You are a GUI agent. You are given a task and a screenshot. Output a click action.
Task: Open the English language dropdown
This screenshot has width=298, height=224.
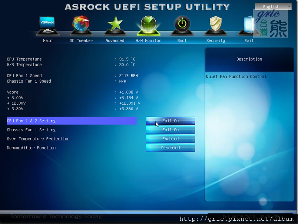click(273, 7)
